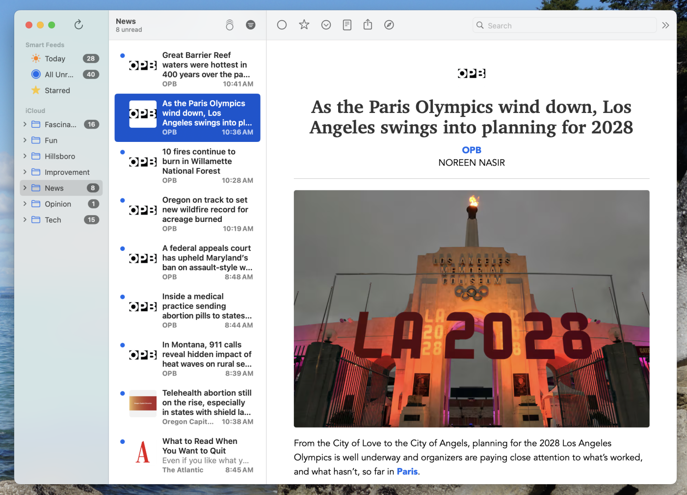
Task: Open the federal appeals court Maryland article
Action: tap(187, 262)
